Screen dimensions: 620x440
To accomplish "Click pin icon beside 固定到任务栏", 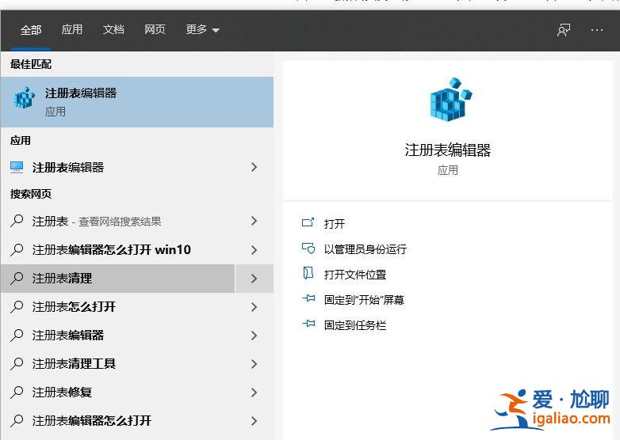I will (308, 324).
